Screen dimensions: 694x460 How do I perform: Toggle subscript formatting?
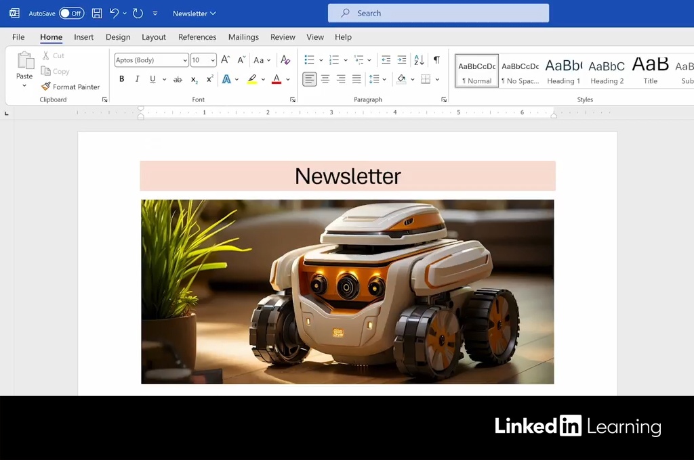[x=195, y=79]
